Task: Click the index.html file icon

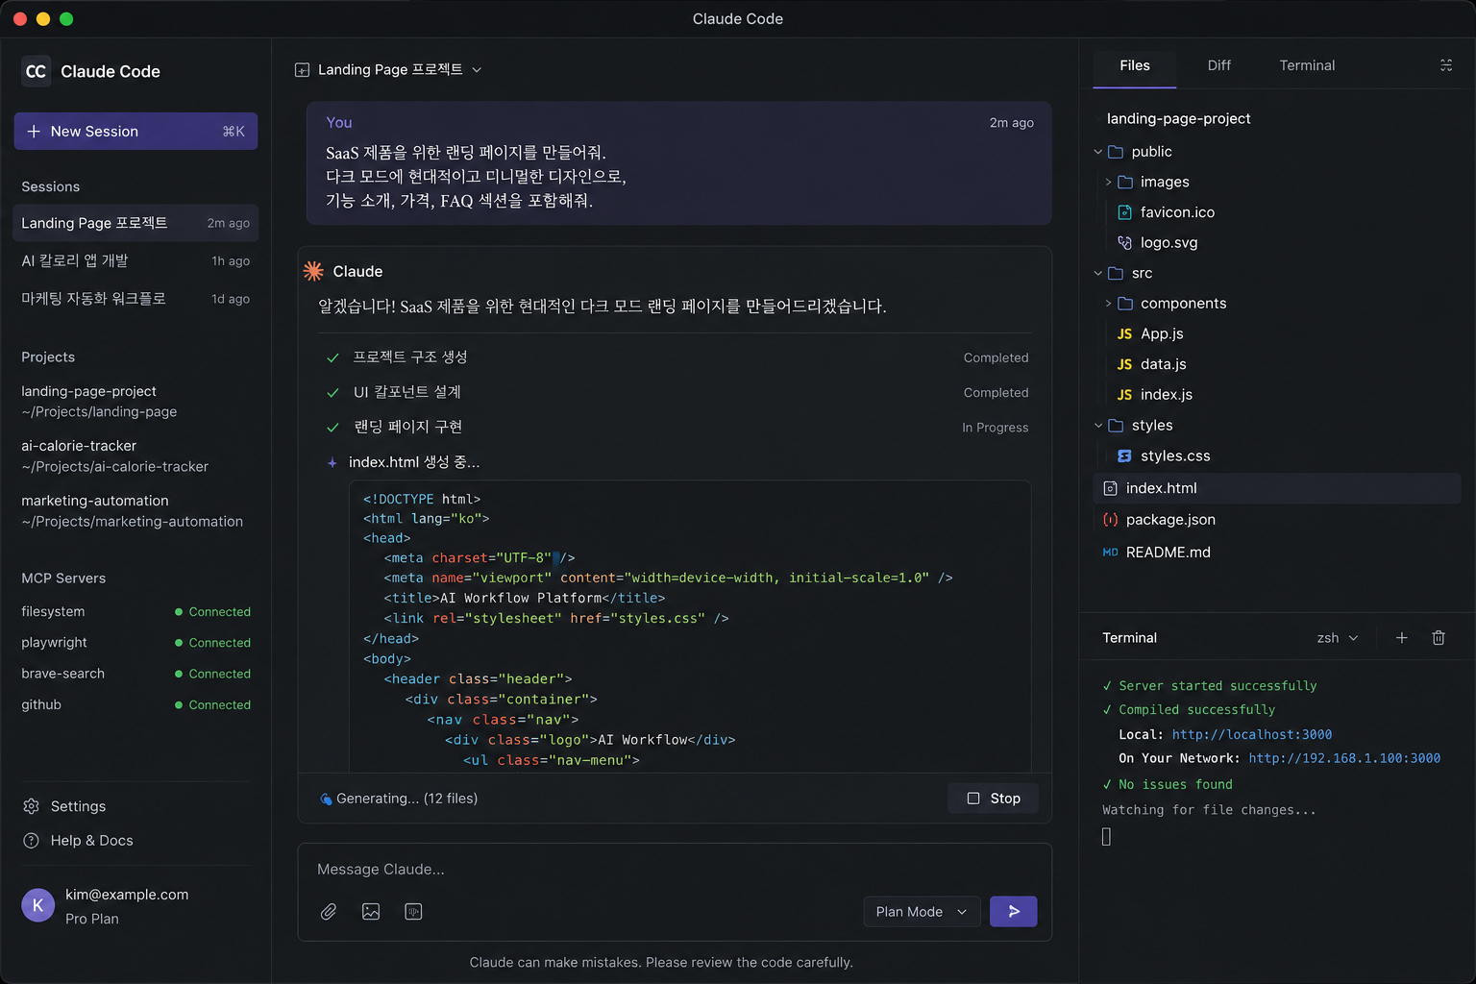Action: tap(1110, 488)
